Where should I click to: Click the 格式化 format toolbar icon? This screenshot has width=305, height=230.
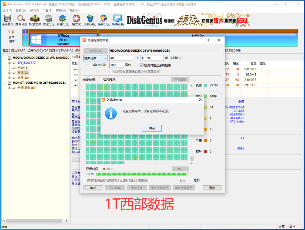point(76,20)
